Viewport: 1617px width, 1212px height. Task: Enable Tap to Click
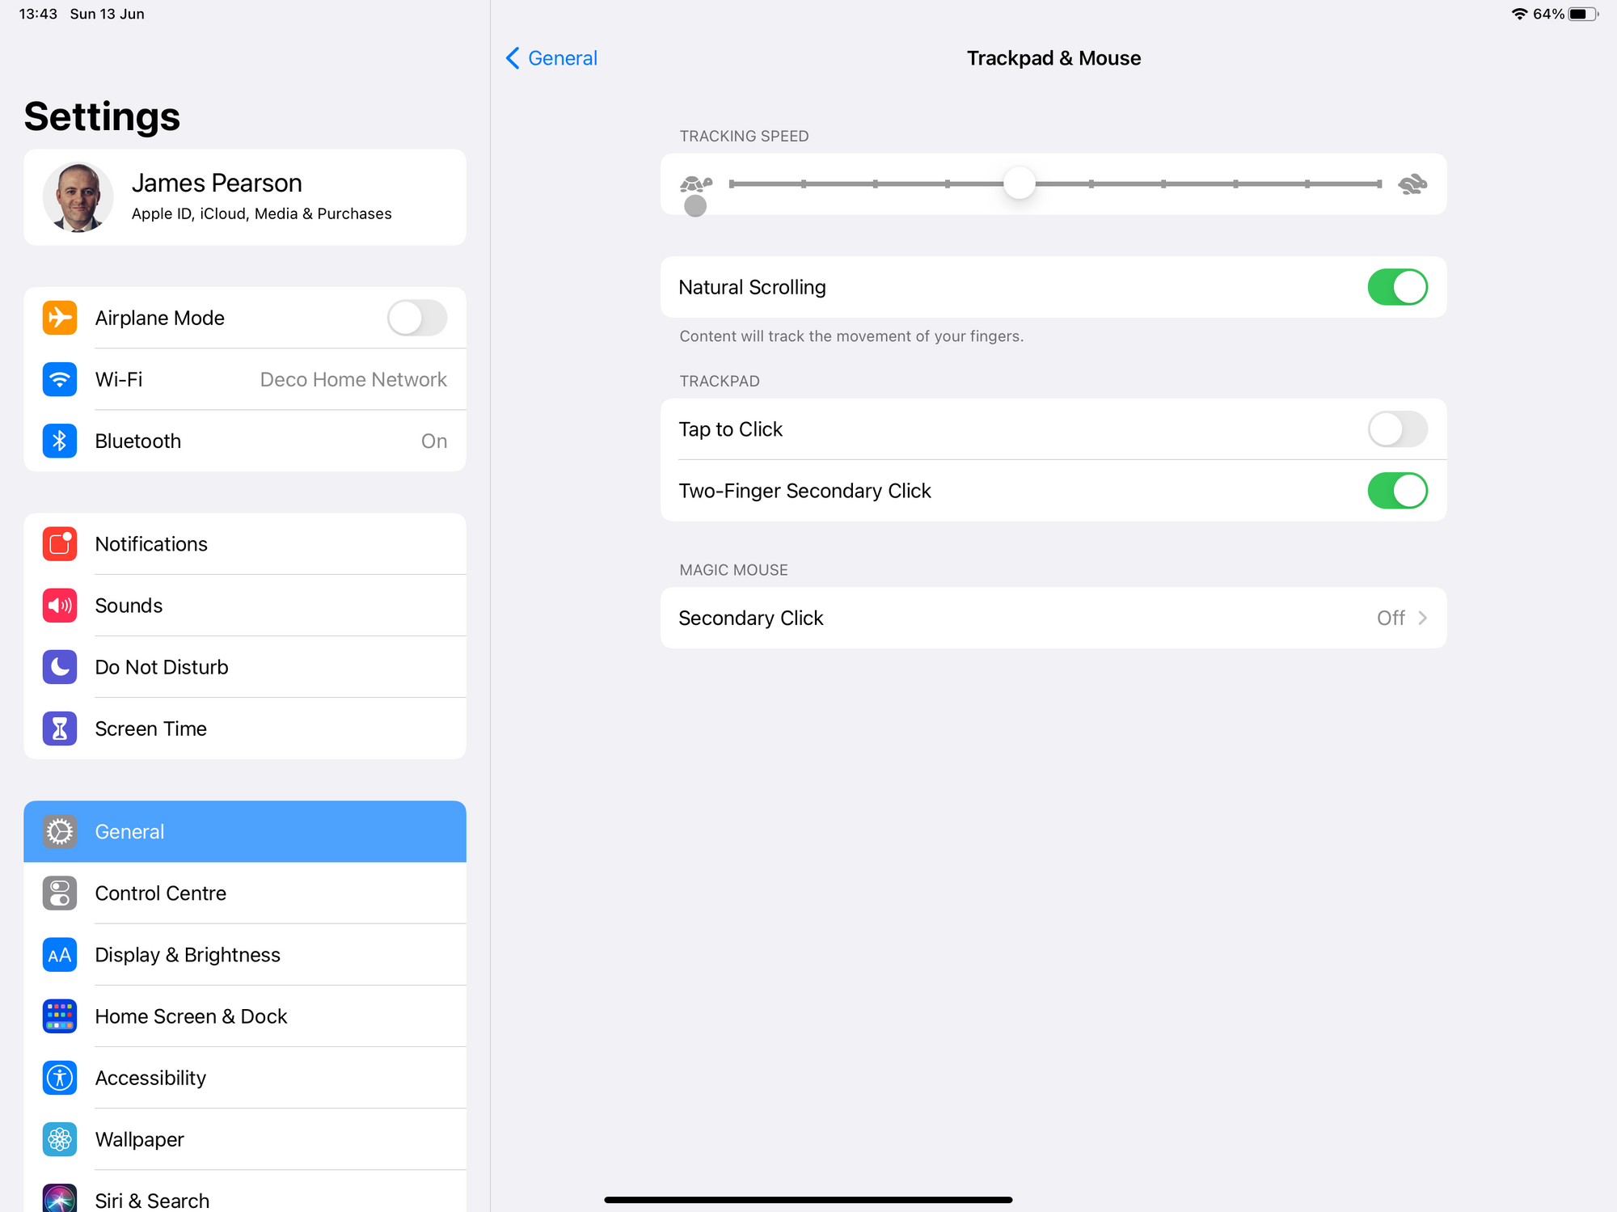coord(1398,429)
